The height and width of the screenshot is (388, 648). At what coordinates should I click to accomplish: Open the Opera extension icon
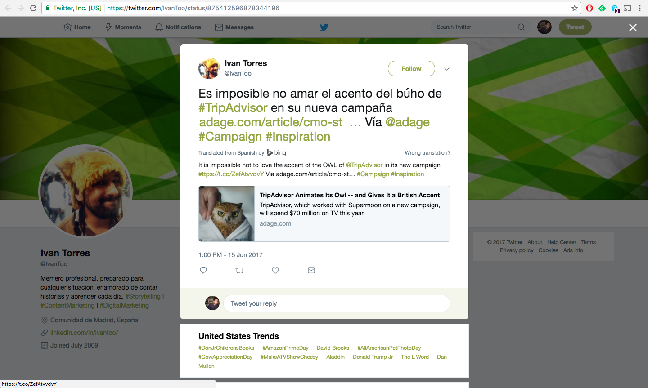(x=589, y=8)
